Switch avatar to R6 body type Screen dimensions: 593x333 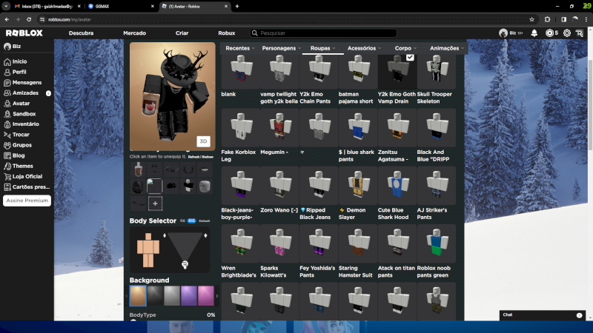(182, 221)
